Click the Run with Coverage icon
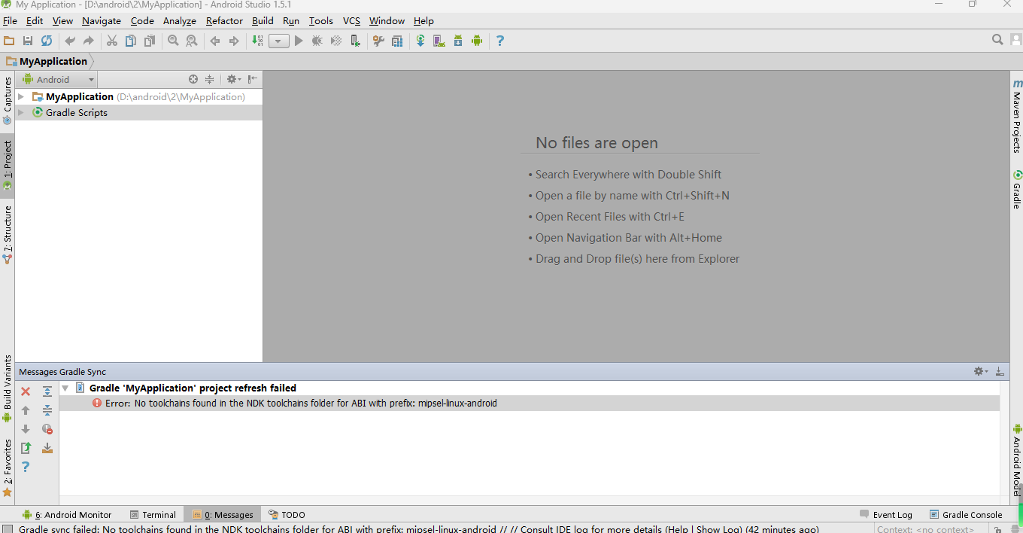This screenshot has height=533, width=1023. (336, 41)
